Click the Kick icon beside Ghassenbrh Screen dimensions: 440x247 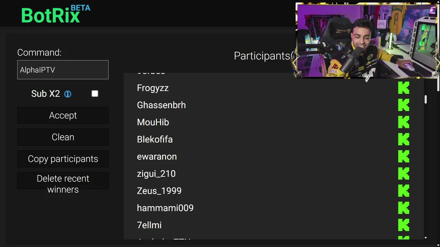click(x=404, y=105)
